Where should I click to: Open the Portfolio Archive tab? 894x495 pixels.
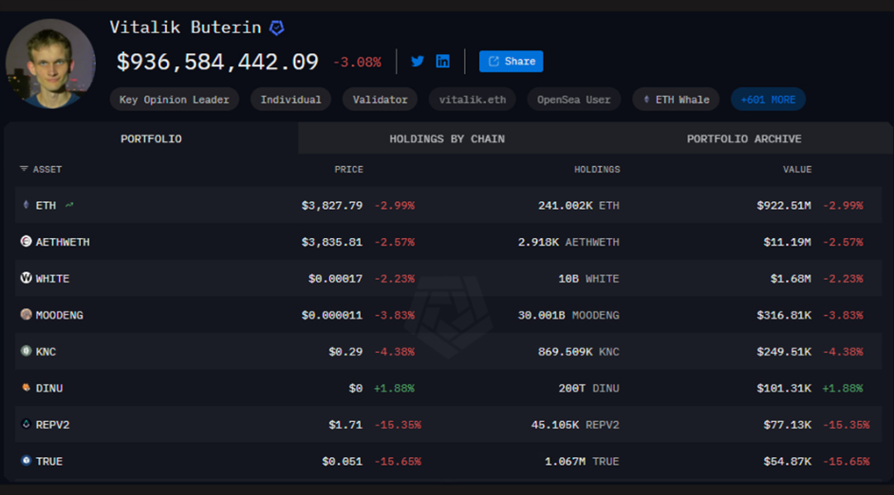(x=744, y=138)
